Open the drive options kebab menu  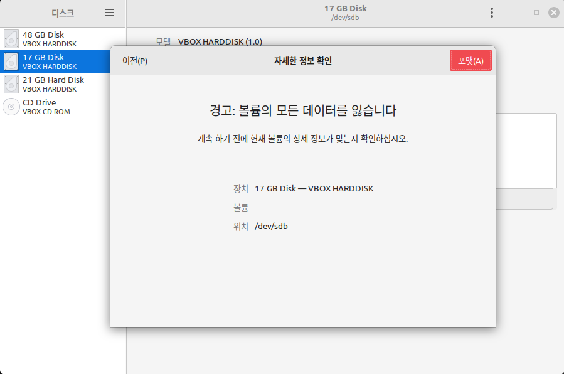point(492,13)
